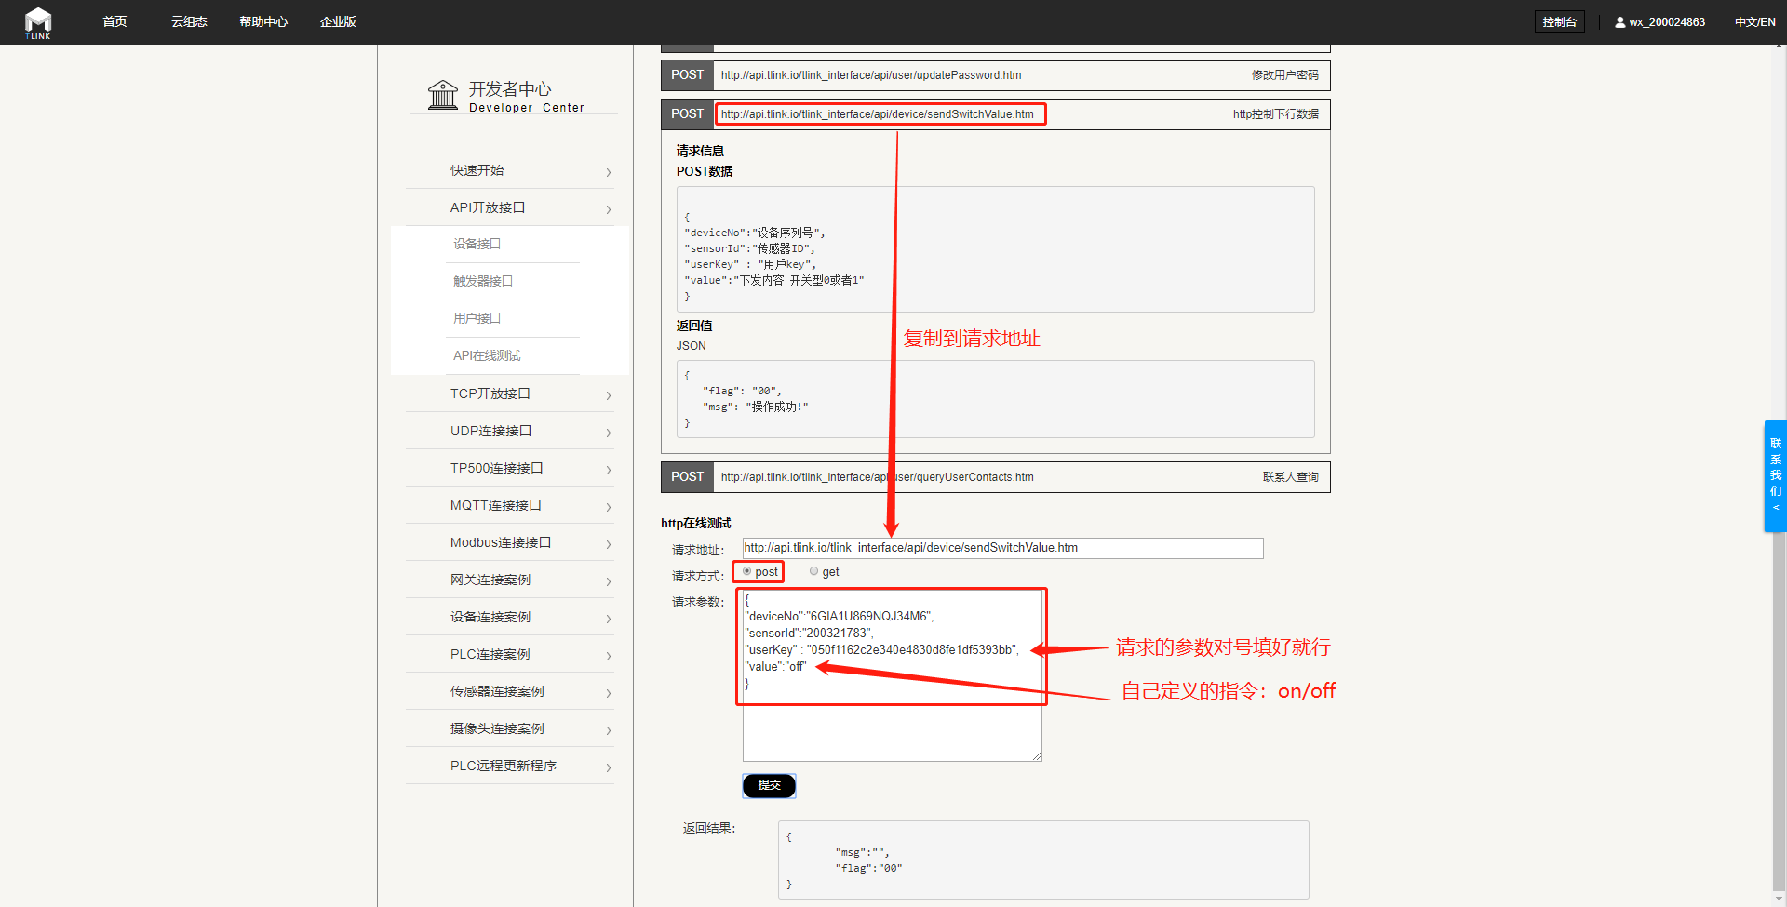Click the 返回结果 JSON output box
Image resolution: width=1787 pixels, height=907 pixels.
click(x=1043, y=860)
